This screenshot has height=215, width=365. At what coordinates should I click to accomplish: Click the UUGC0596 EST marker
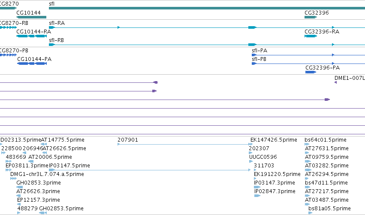(251, 161)
